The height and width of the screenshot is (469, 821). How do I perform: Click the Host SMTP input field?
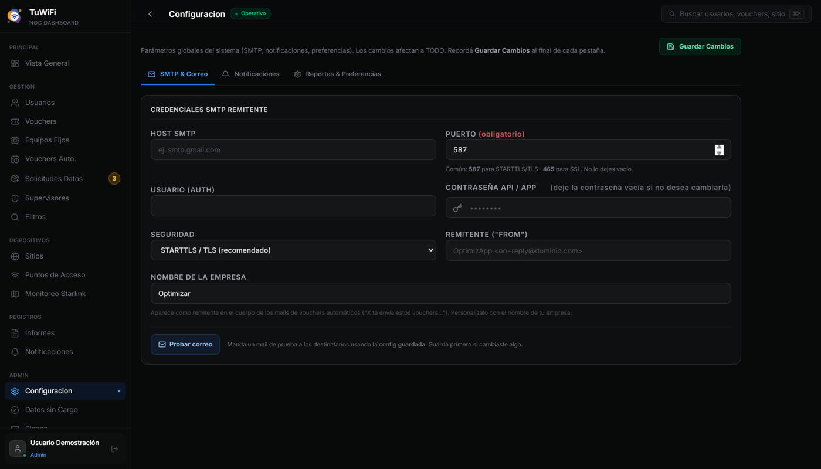293,149
